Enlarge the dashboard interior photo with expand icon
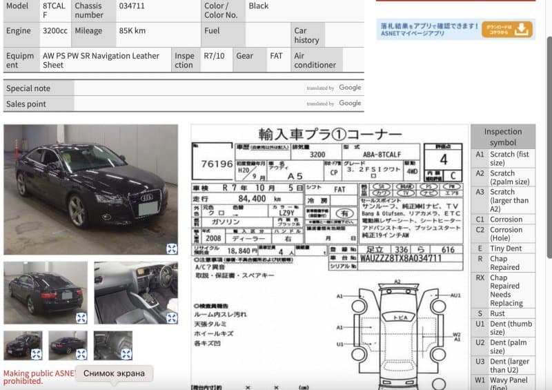The height and width of the screenshot is (390, 552). pyautogui.click(x=172, y=318)
